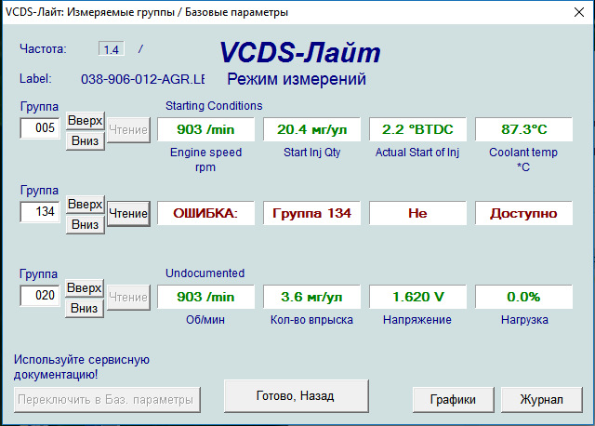Click Вниз button for group 020
The height and width of the screenshot is (426, 595).
(x=85, y=308)
